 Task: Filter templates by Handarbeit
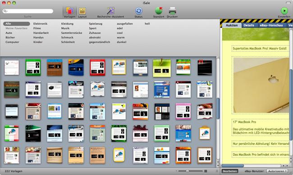pos(41,33)
